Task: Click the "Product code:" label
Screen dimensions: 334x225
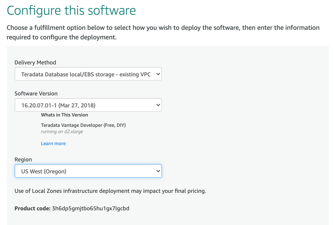Action: pyautogui.click(x=32, y=209)
